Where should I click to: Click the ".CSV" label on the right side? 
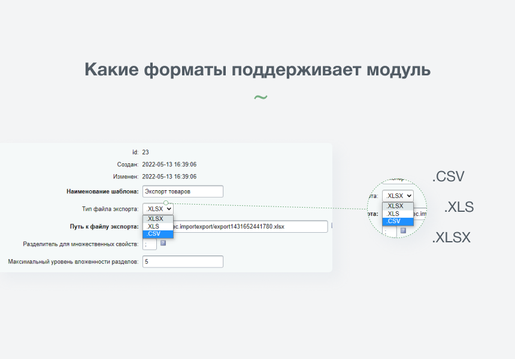[447, 177]
